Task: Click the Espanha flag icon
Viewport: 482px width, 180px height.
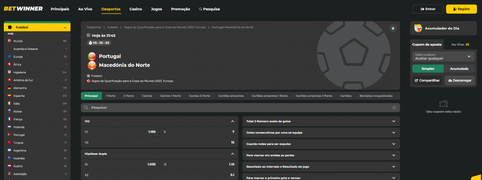Action: point(9,95)
